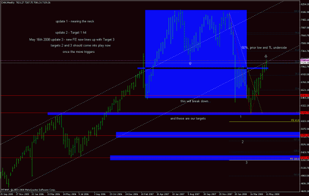
Task: Select the "and these are our targets" label
Action: [x=188, y=118]
